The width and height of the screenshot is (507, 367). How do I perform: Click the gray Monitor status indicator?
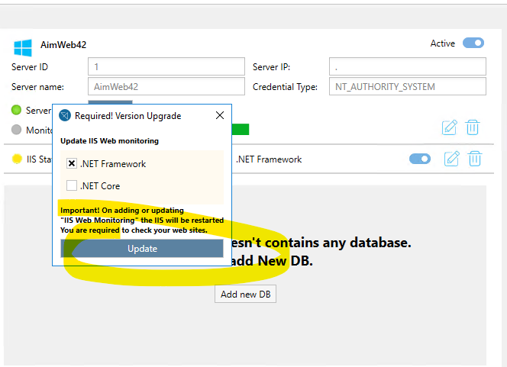pos(16,130)
